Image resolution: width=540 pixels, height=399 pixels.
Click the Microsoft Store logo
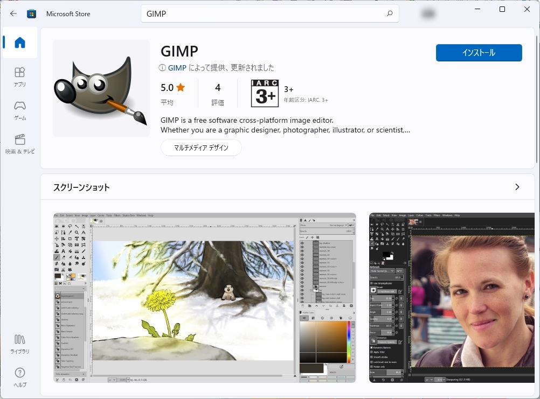coord(32,13)
